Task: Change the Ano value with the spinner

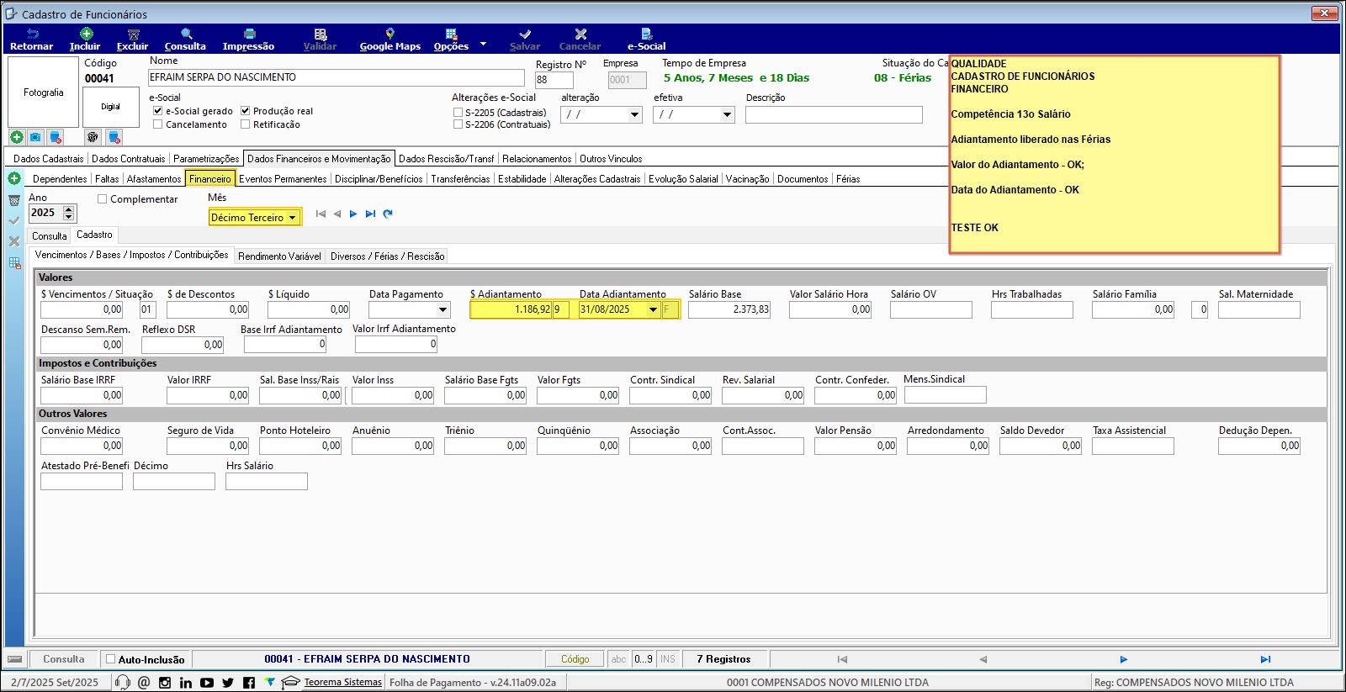Action: 69,214
